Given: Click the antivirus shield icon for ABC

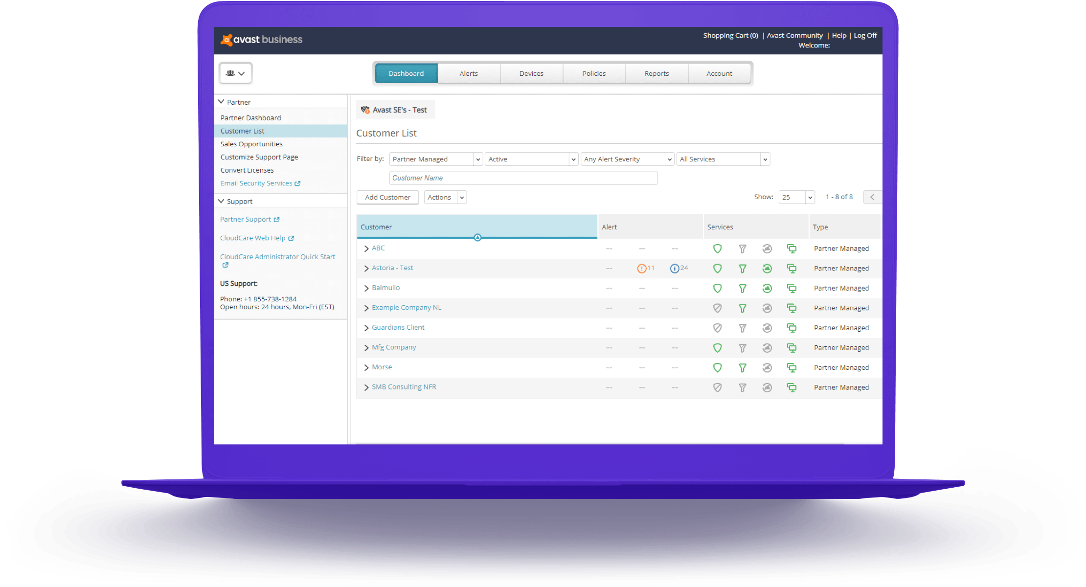Looking at the screenshot, I should pos(717,248).
